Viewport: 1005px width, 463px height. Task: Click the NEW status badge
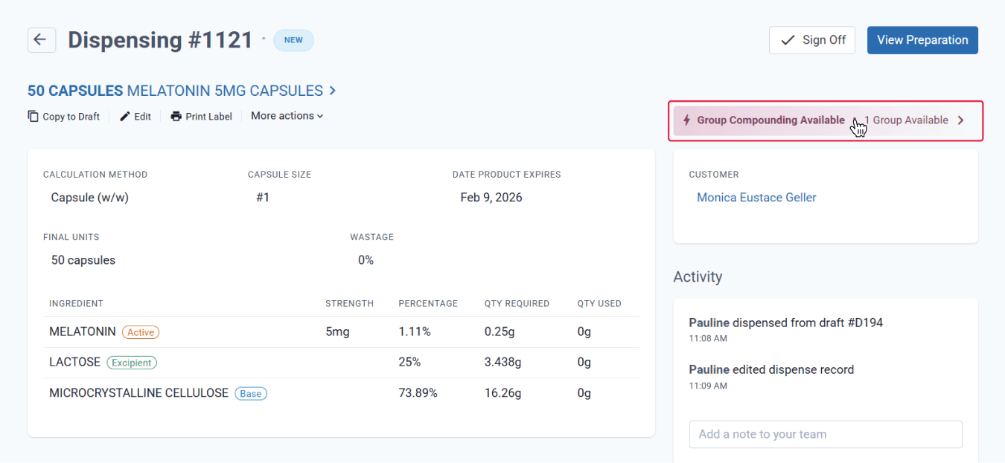pos(293,40)
